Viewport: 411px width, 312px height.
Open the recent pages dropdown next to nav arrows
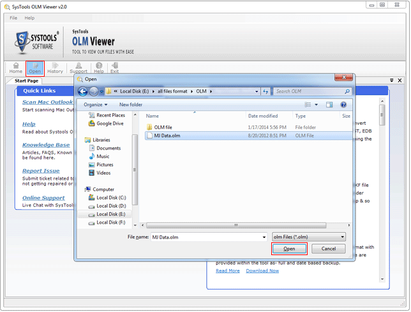tap(101, 91)
